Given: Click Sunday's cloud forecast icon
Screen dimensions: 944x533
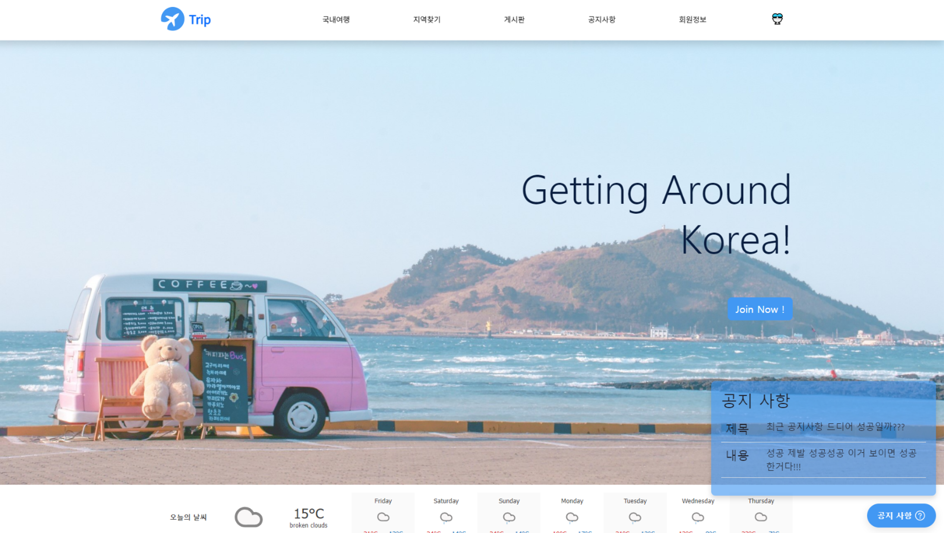Looking at the screenshot, I should pos(509,517).
